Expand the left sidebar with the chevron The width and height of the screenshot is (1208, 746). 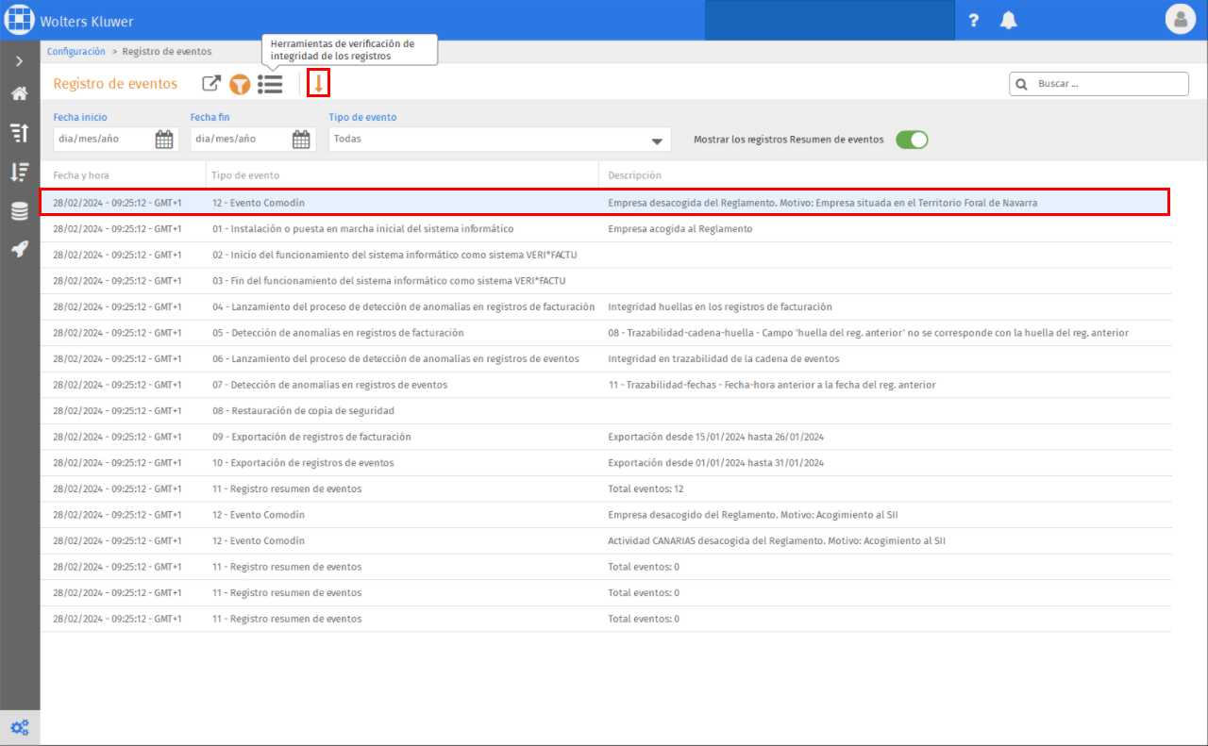click(x=20, y=61)
